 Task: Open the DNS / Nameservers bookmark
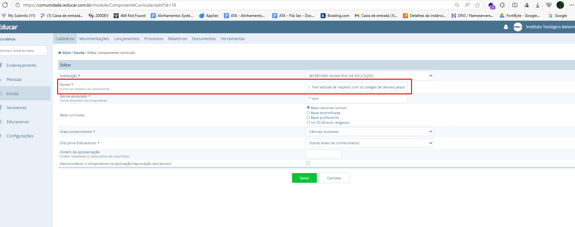click(x=472, y=16)
